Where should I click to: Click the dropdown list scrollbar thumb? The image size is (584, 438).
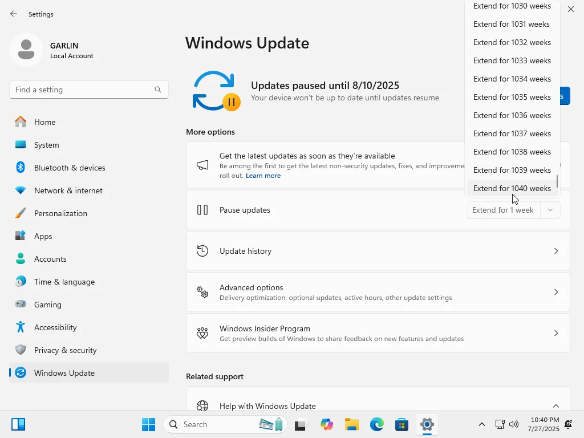pyautogui.click(x=557, y=181)
